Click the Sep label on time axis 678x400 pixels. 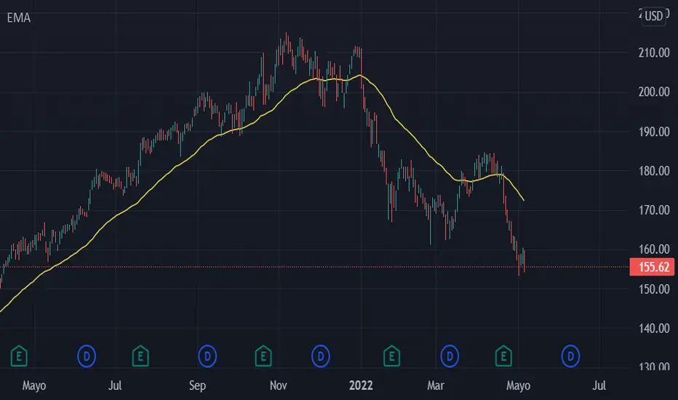(197, 385)
